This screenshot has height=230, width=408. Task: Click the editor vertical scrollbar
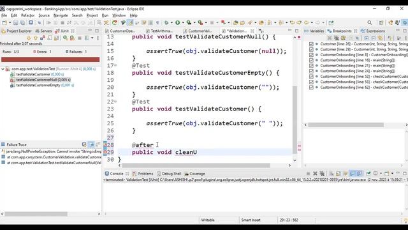[x=295, y=119]
